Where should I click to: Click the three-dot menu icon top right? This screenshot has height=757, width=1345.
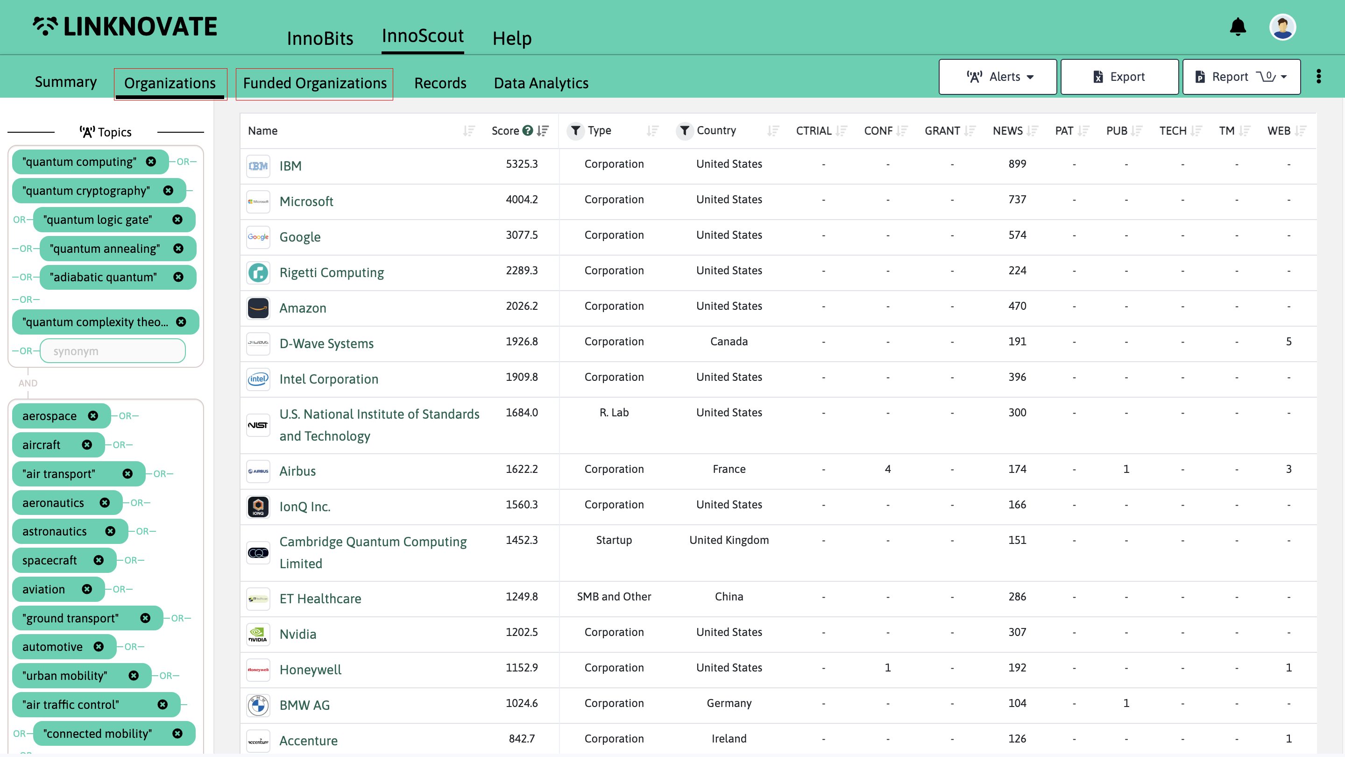pos(1318,77)
